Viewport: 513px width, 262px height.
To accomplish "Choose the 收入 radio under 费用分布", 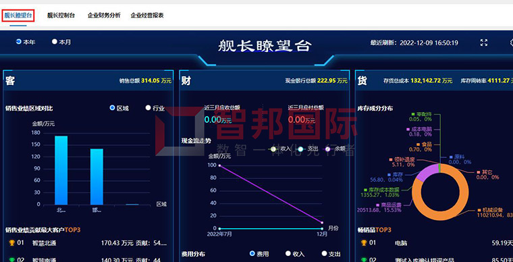I will [288, 253].
